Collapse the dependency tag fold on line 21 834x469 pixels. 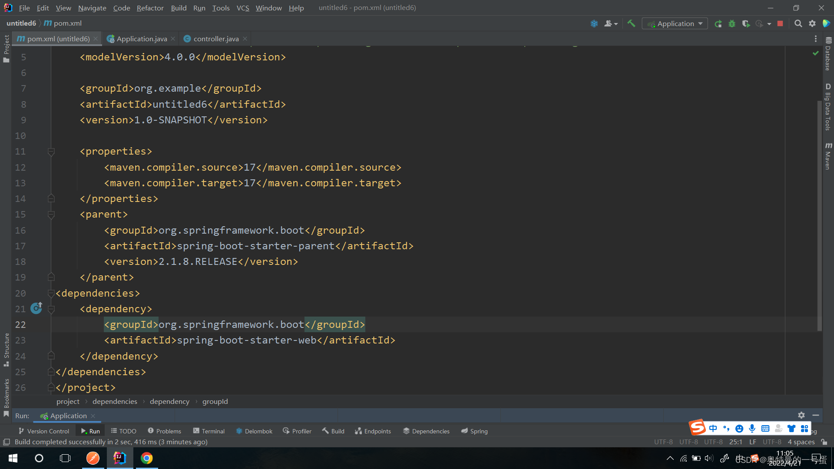tap(51, 309)
